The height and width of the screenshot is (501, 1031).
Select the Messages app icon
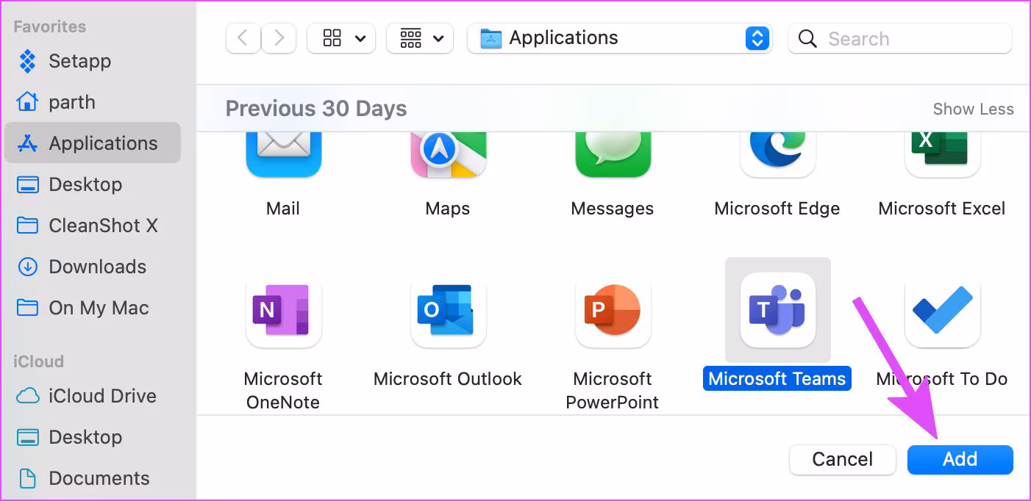coord(613,154)
